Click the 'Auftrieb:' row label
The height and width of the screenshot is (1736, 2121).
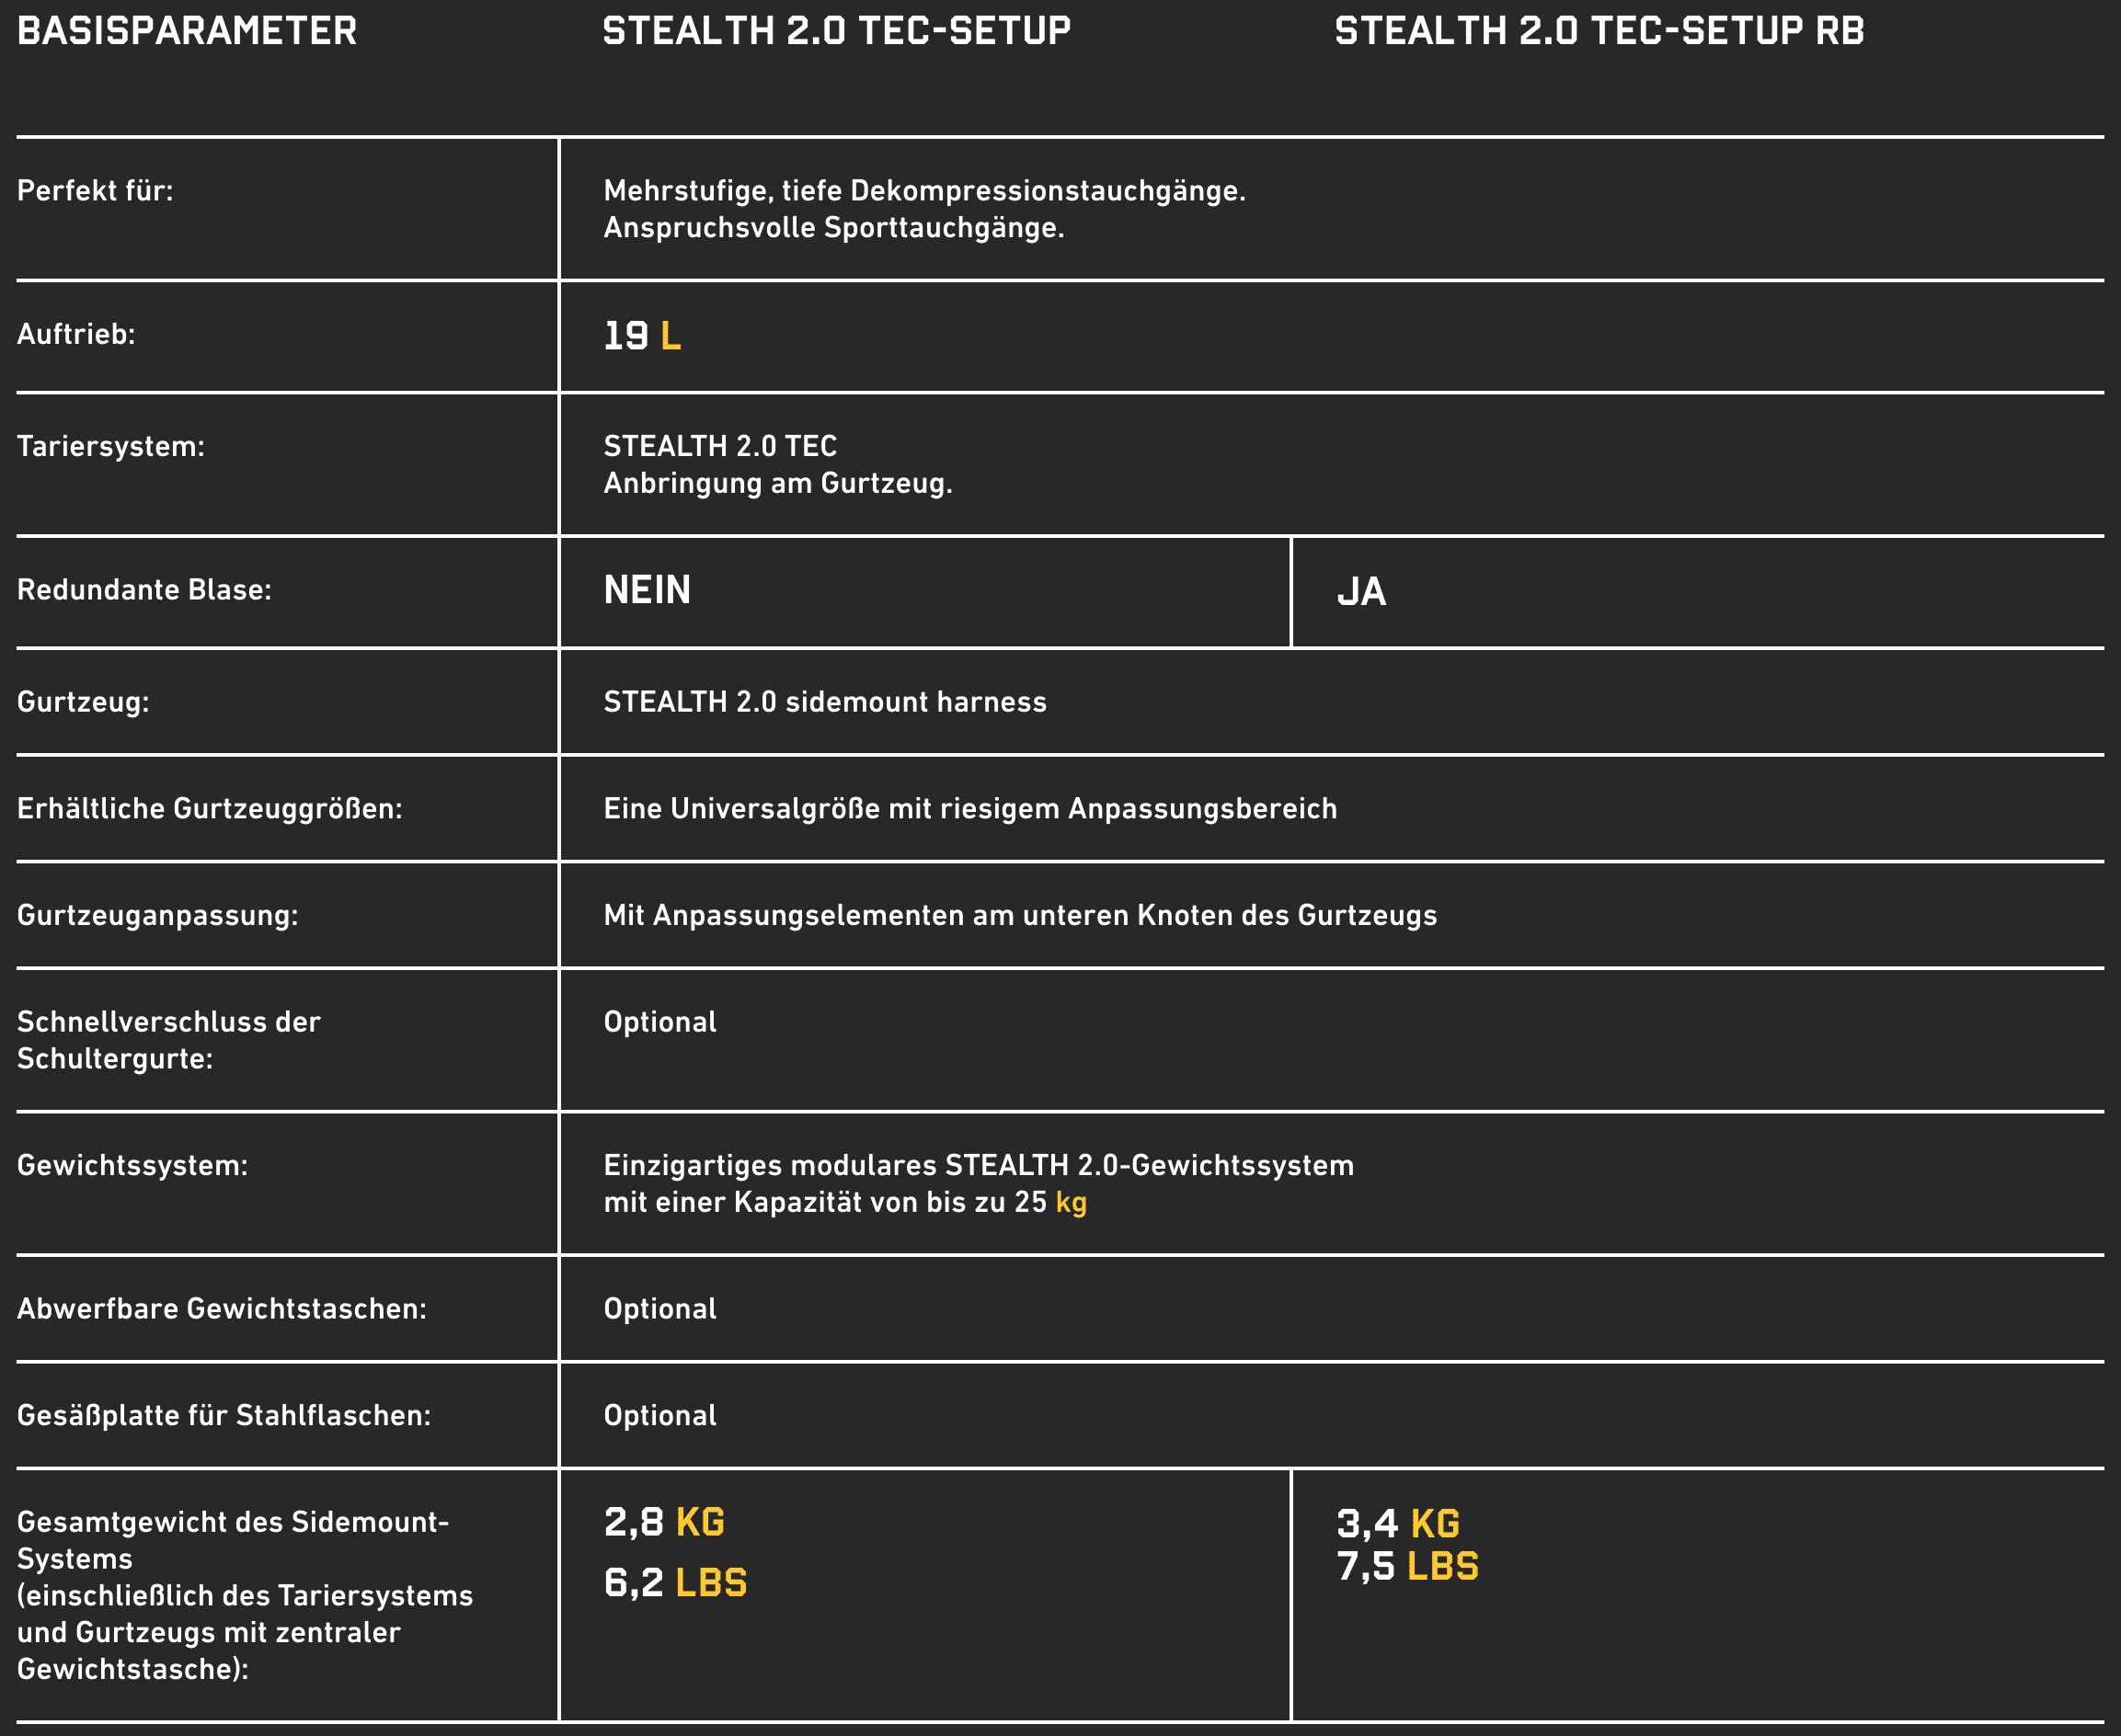click(76, 334)
